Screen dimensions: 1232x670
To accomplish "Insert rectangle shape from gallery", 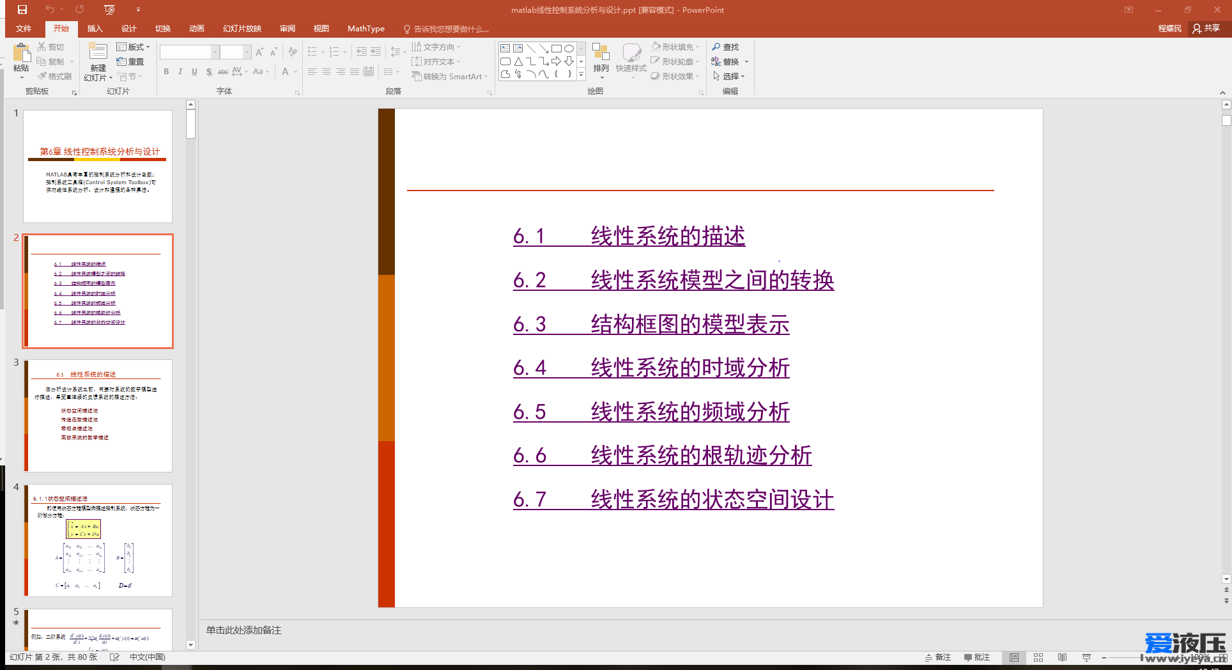I will tap(556, 48).
